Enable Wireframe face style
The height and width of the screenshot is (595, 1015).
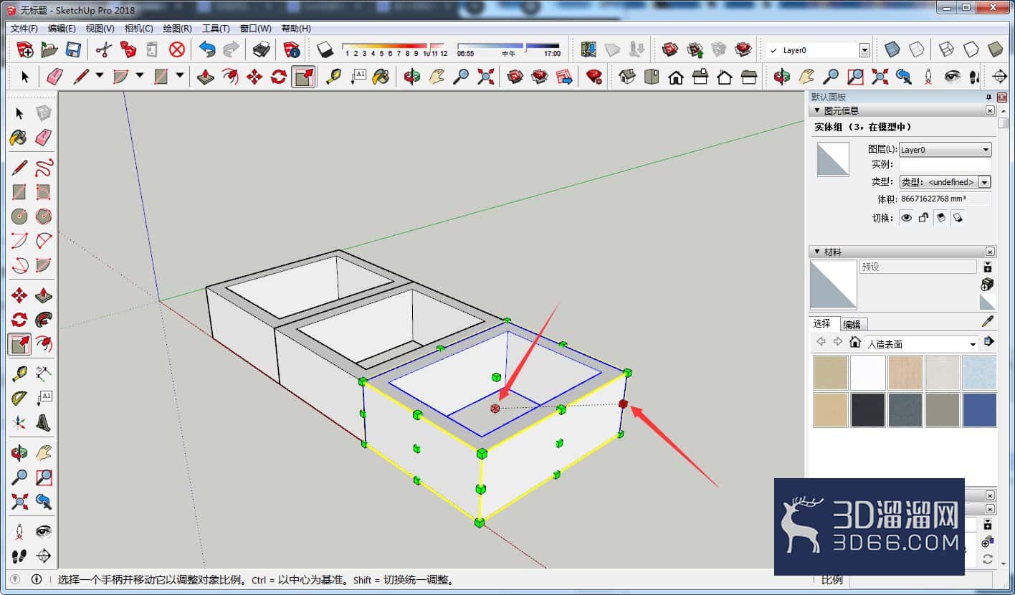(947, 49)
